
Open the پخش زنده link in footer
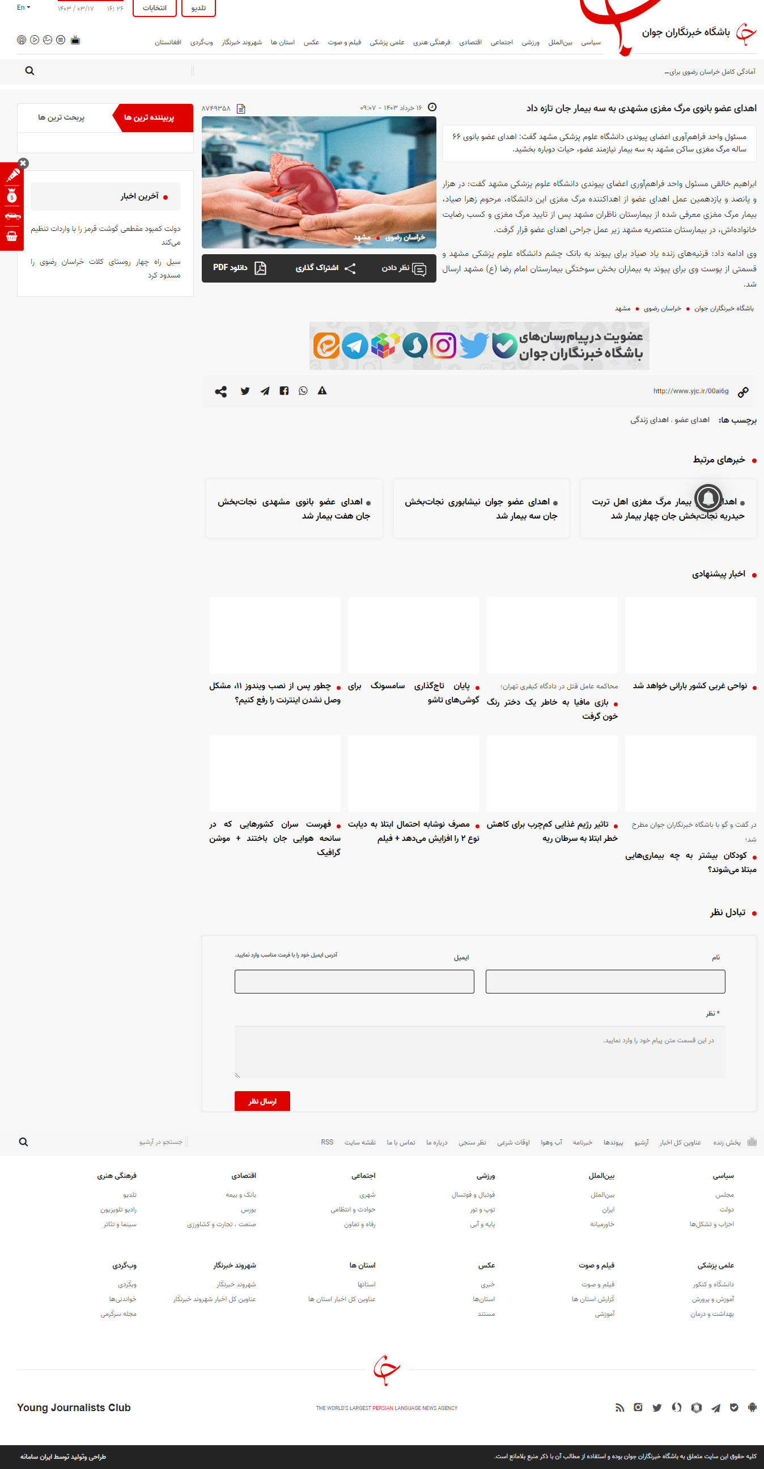click(727, 1142)
